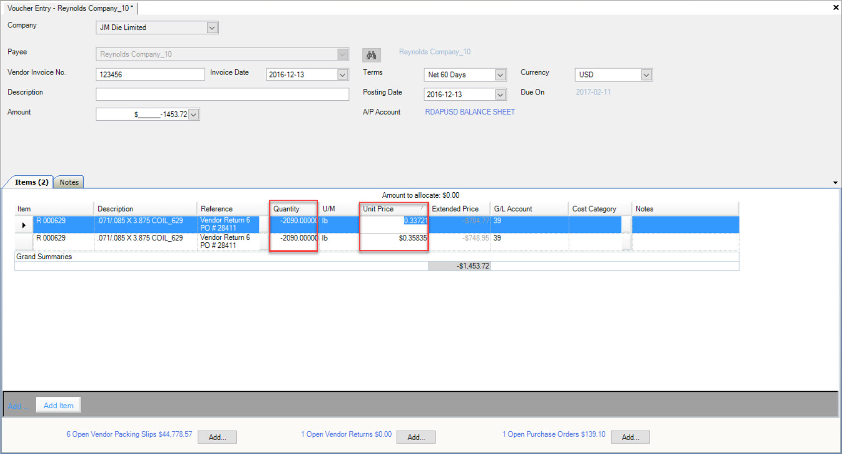This screenshot has height=454, width=842.
Task: Click the 1 Open Purchase Orders link
Action: tap(554, 434)
